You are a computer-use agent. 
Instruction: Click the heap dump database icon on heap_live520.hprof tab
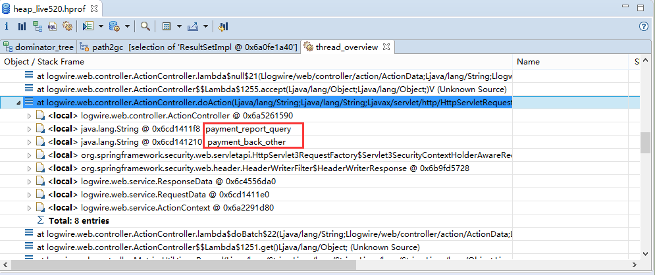[7, 9]
